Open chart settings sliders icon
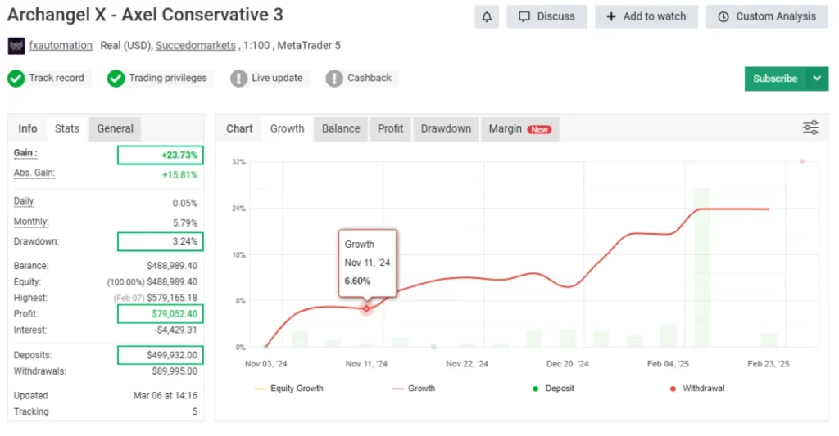The image size is (839, 436). pyautogui.click(x=810, y=128)
